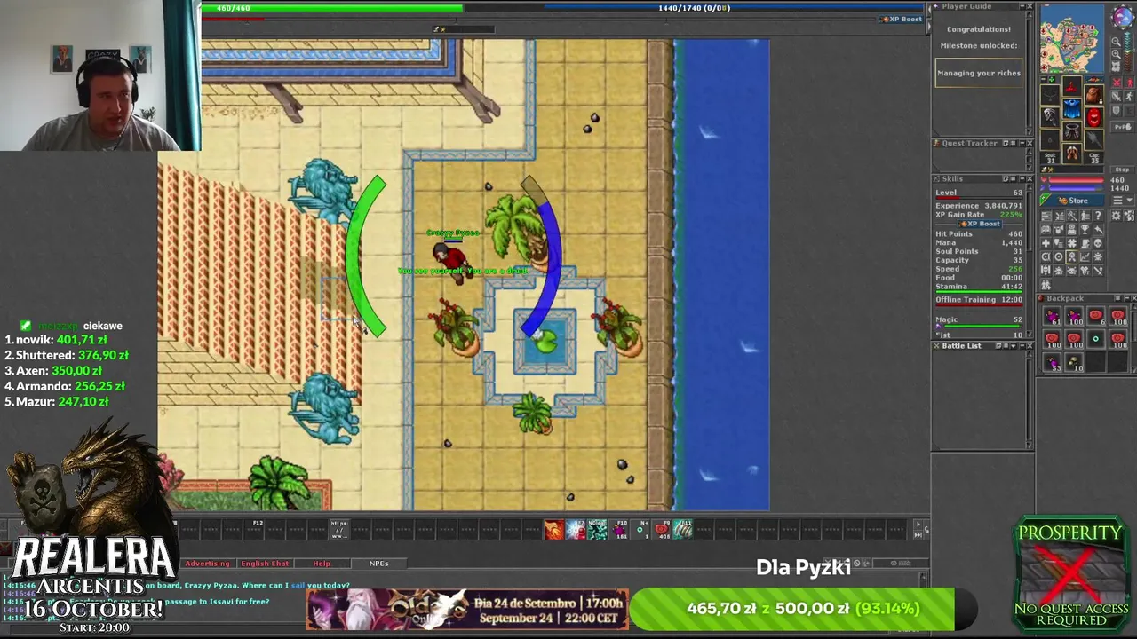Open the Store button
The width and height of the screenshot is (1137, 639).
pyautogui.click(x=1072, y=201)
